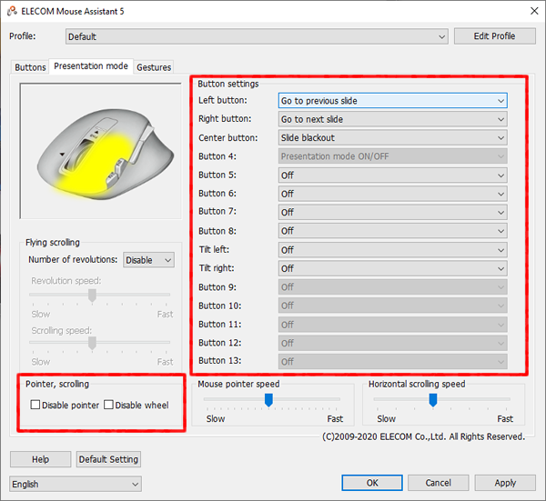Open the Tilt right function dropdown
Image resolution: width=546 pixels, height=501 pixels.
point(392,268)
